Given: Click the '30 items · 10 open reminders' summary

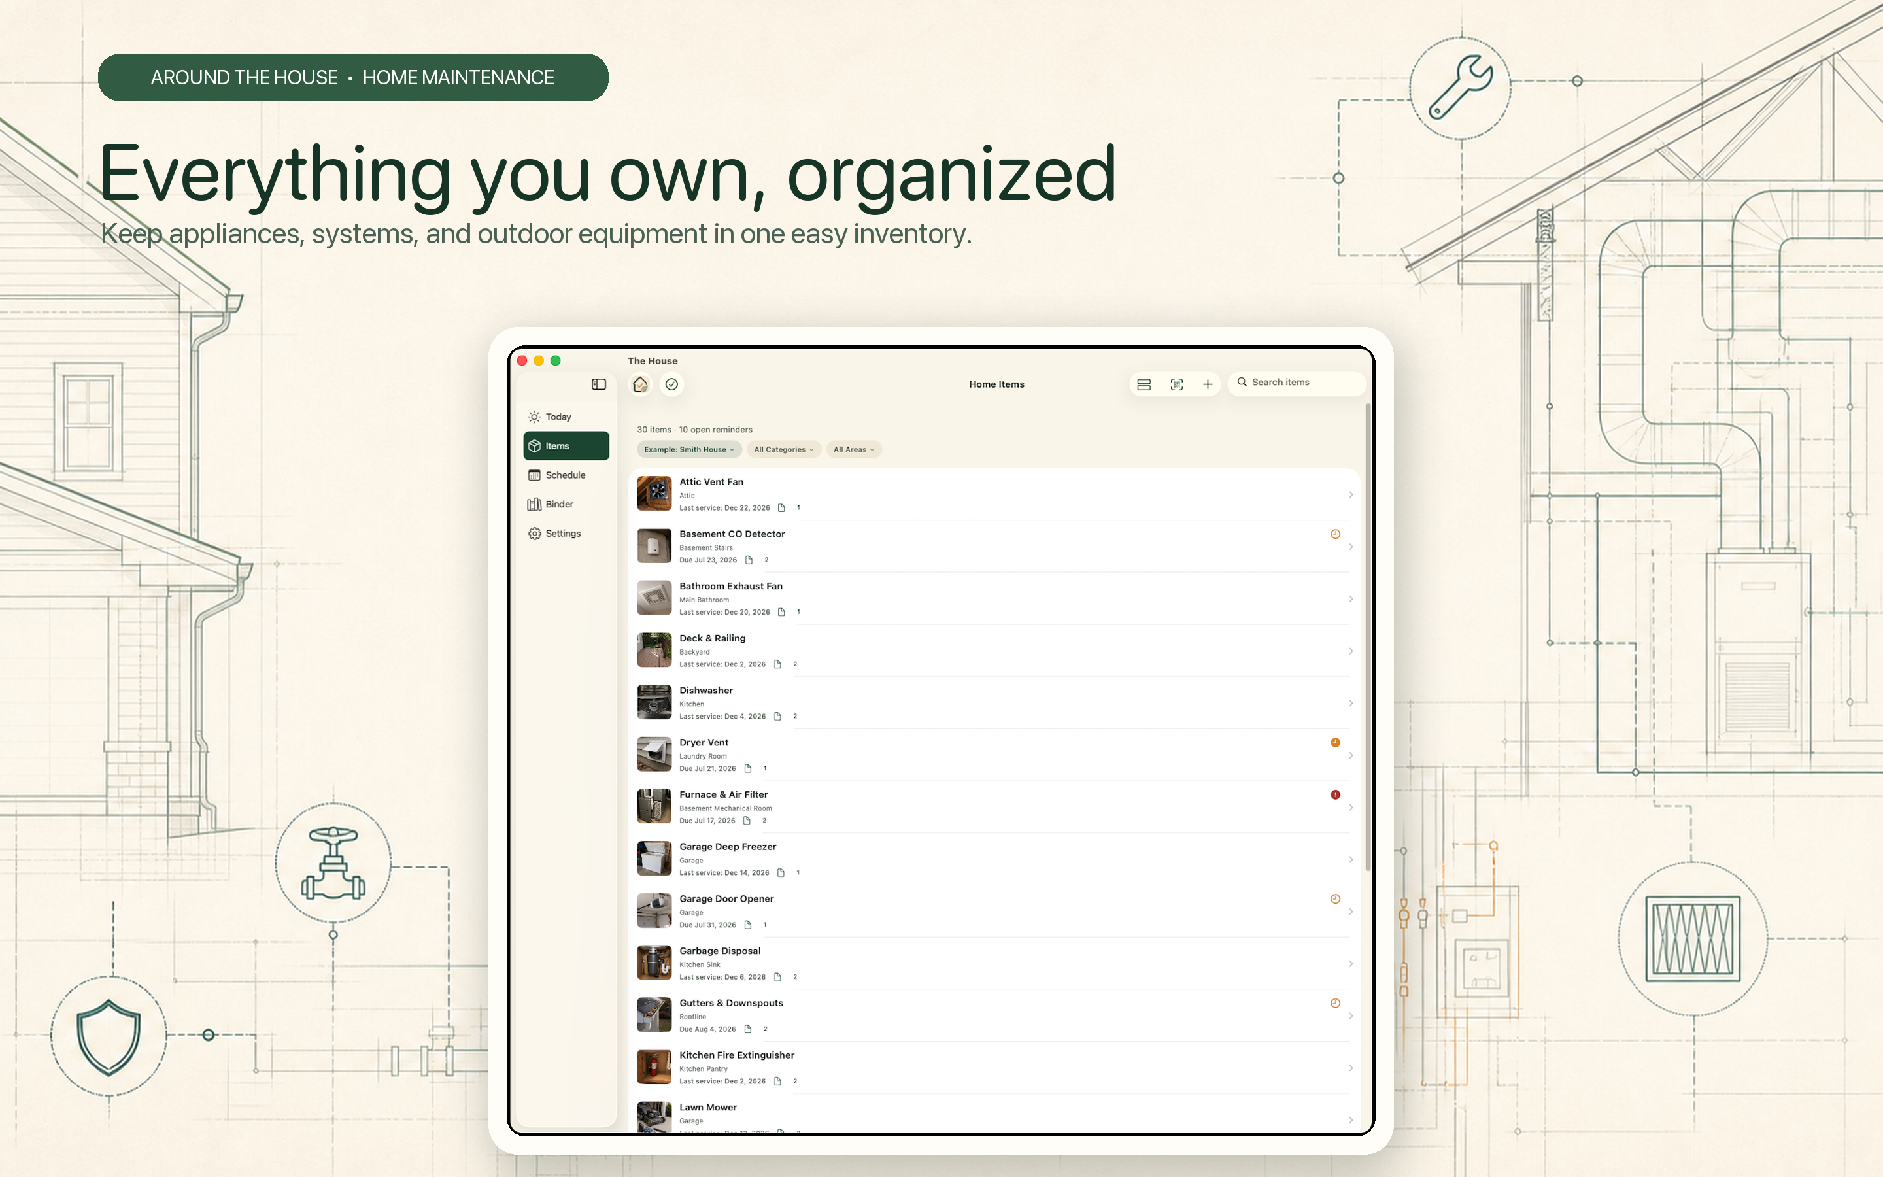Looking at the screenshot, I should coord(694,429).
